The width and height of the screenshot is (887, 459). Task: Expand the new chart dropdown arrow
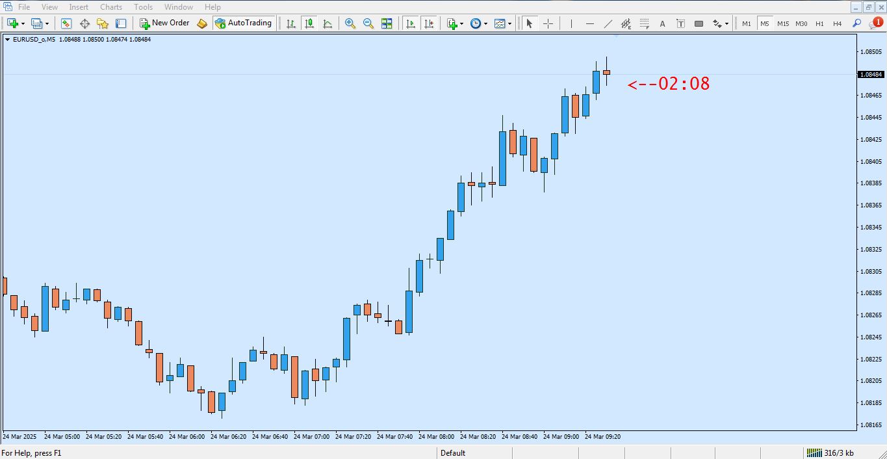coord(23,24)
